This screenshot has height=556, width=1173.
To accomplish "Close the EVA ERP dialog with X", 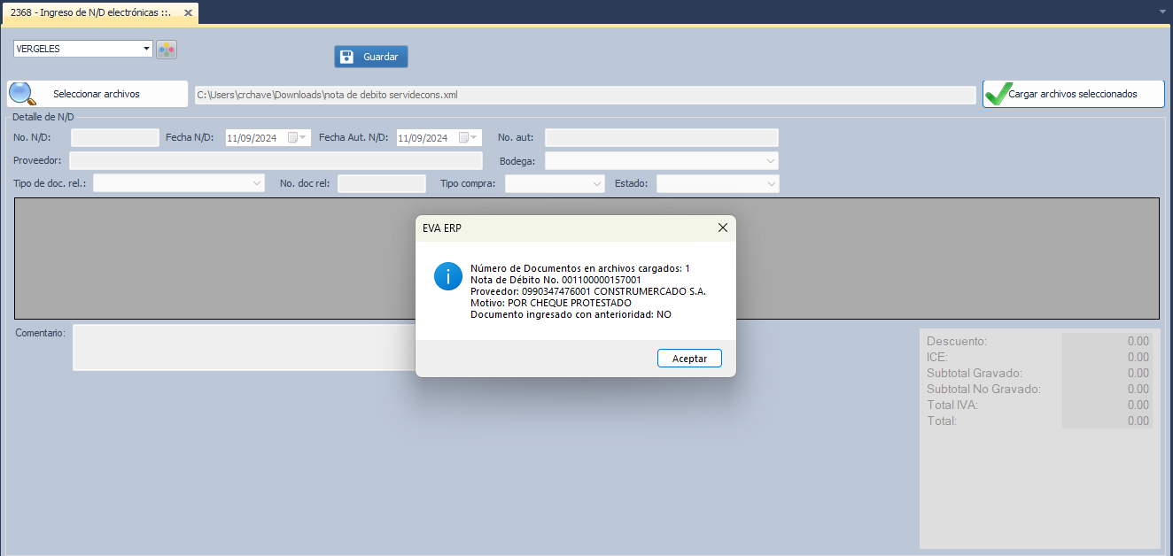I will [723, 228].
